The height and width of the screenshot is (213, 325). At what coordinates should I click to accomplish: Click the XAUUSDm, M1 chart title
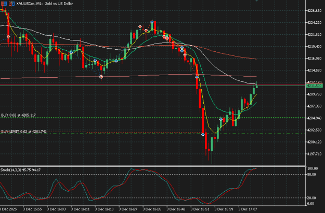click(45, 4)
